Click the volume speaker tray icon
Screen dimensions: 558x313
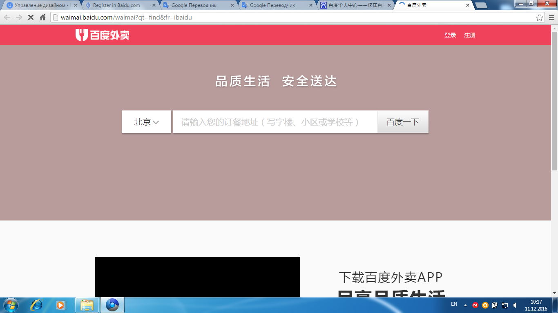(x=515, y=305)
